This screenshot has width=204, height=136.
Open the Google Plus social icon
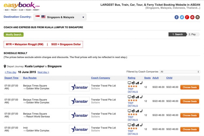pyautogui.click(x=187, y=17)
